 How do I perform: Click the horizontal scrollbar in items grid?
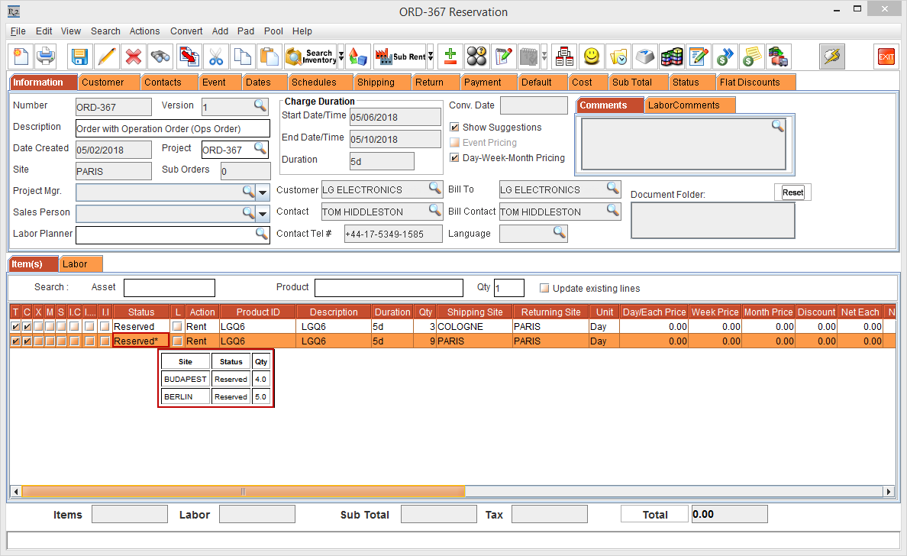click(244, 491)
